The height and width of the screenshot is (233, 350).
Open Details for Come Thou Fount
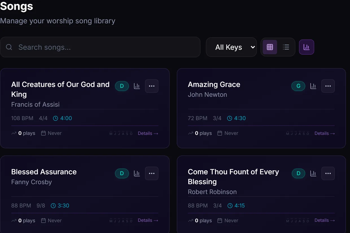(x=325, y=220)
